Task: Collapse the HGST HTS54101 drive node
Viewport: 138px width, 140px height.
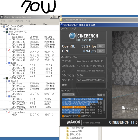Action: point(4,109)
